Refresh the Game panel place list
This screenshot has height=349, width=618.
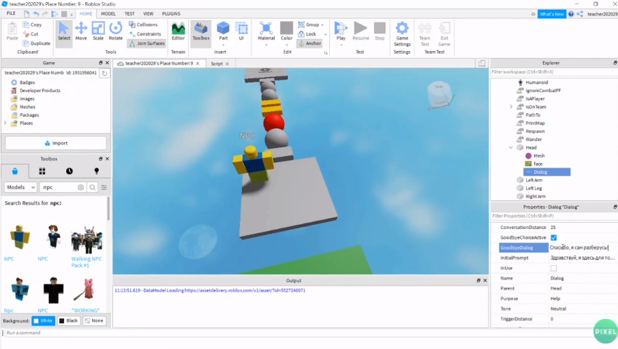coord(104,73)
